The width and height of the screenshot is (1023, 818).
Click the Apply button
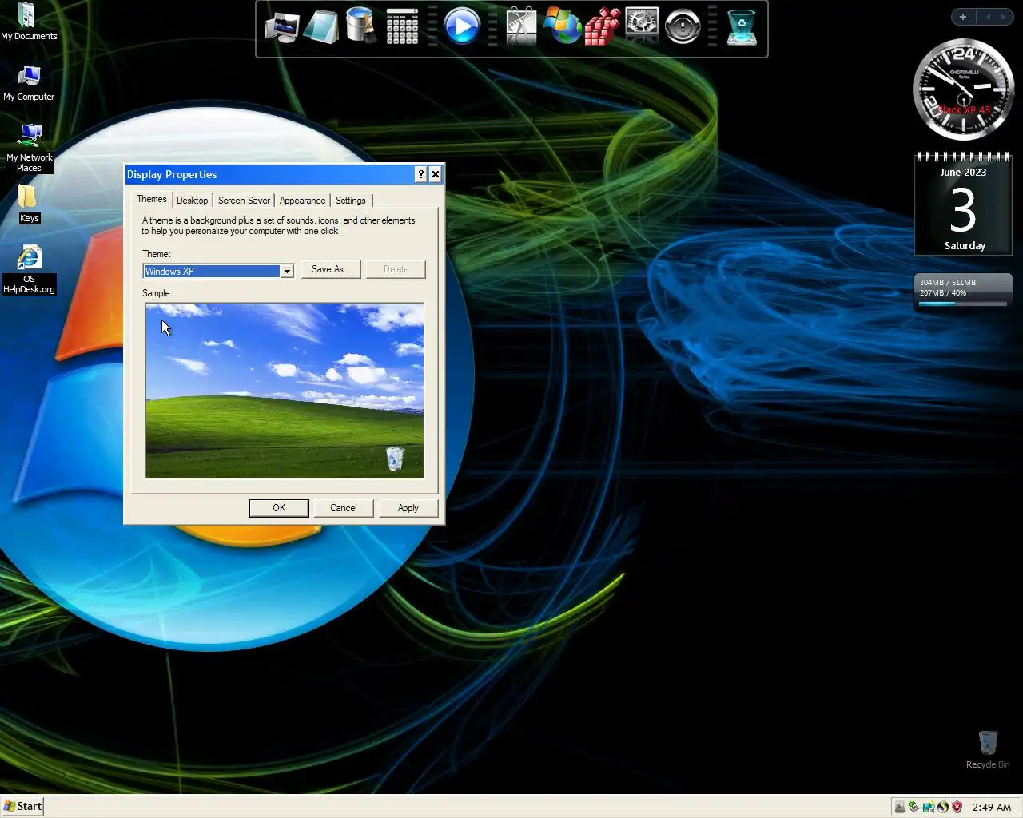[408, 508]
